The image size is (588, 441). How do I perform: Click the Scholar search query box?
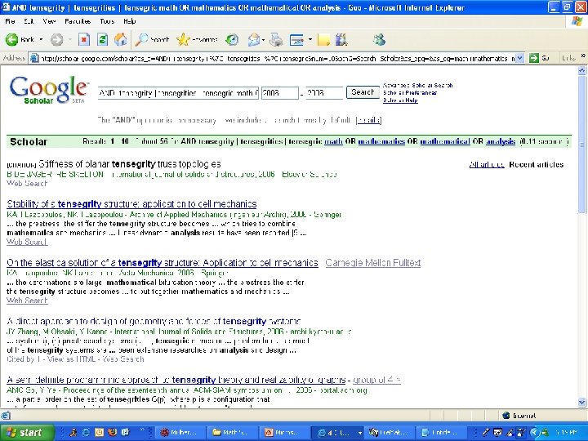tap(178, 92)
